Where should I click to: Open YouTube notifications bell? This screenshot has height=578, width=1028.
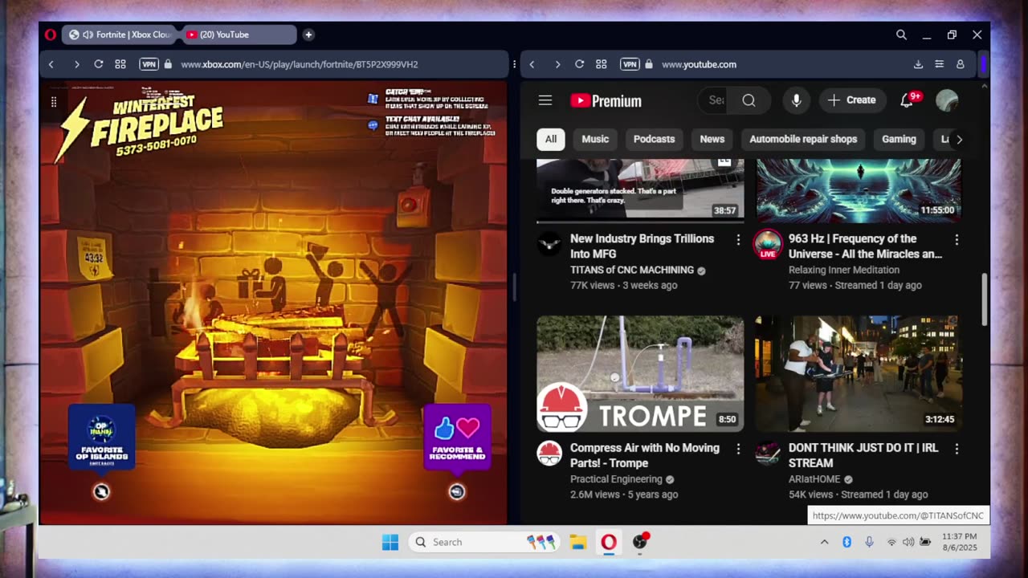907,100
